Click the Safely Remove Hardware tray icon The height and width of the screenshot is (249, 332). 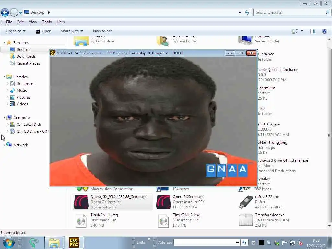(x=277, y=243)
